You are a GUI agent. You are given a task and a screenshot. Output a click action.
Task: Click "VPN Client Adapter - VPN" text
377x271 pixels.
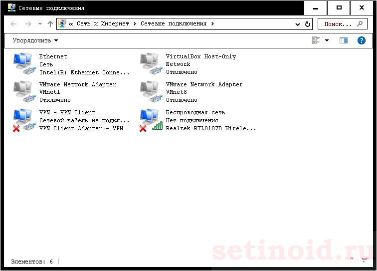[81, 128]
